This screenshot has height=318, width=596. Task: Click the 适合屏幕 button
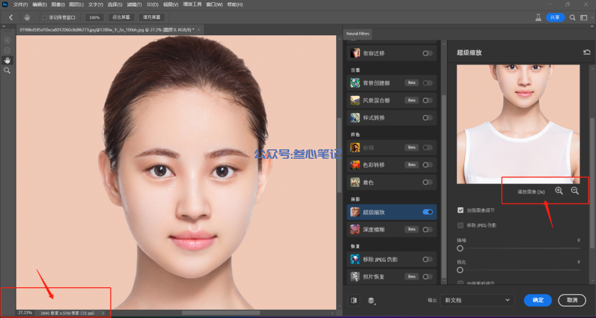121,18
